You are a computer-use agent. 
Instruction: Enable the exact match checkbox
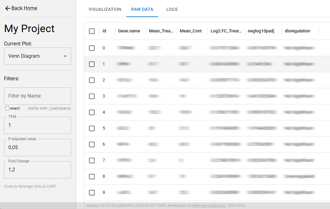[7, 108]
